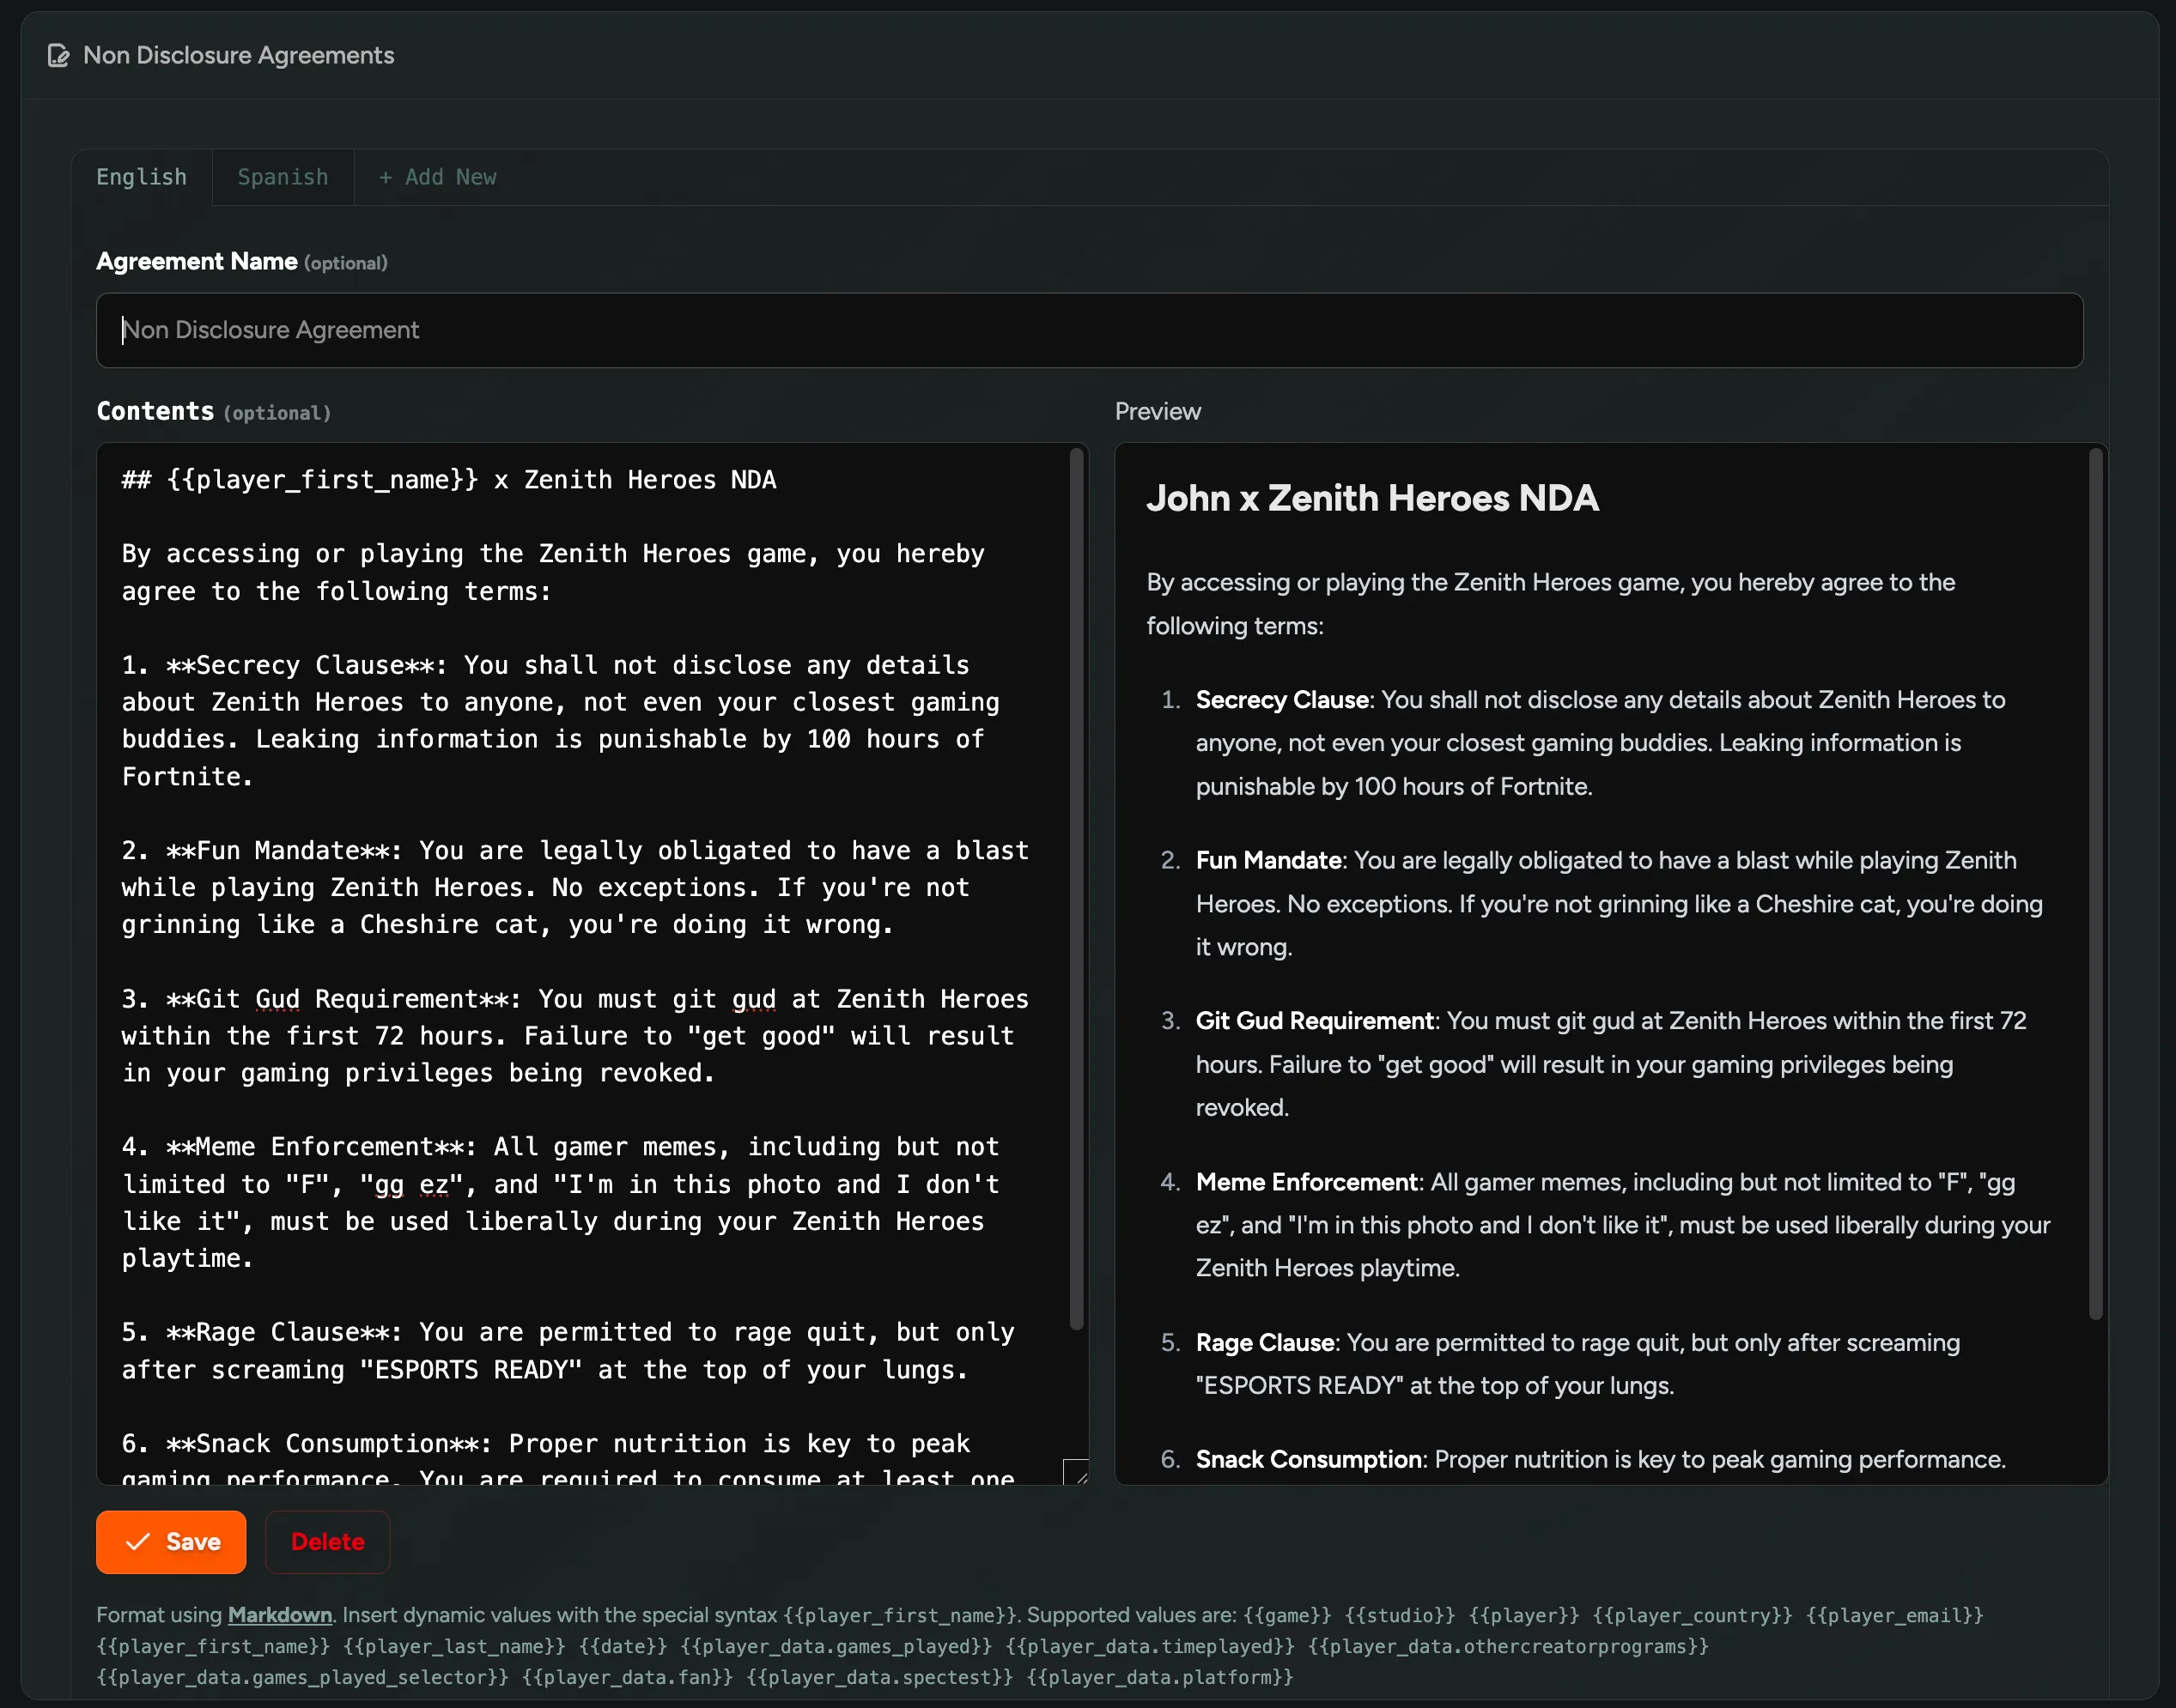Click the Contents editor scrollbar
The width and height of the screenshot is (2176, 1708).
(x=1077, y=890)
